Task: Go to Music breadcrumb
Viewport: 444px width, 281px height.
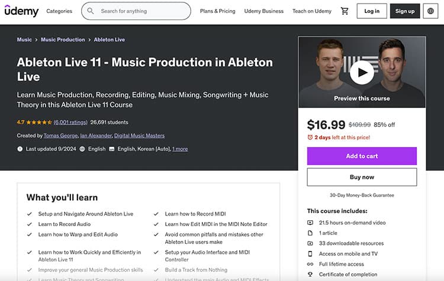Action: pyautogui.click(x=24, y=40)
